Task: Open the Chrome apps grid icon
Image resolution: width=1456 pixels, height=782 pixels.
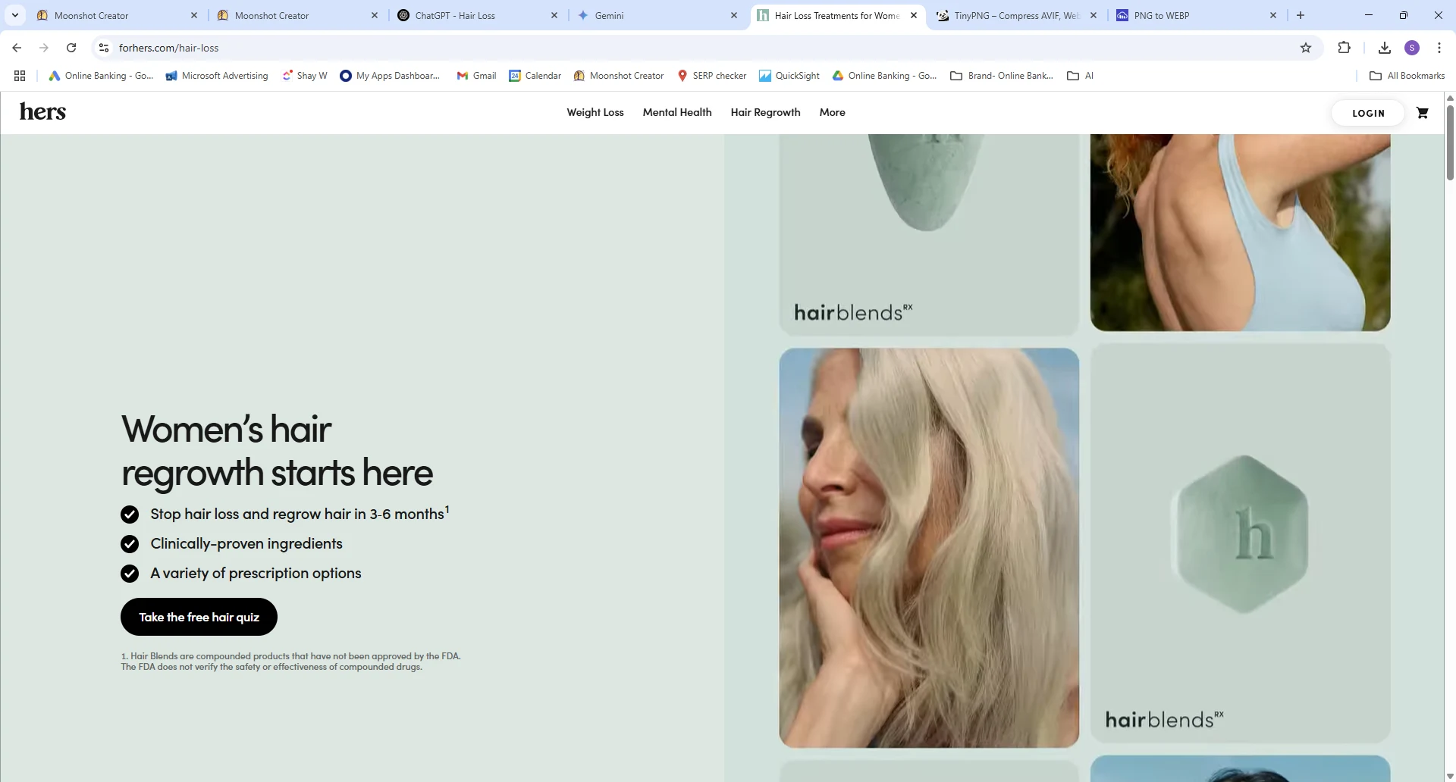Action: point(20,76)
